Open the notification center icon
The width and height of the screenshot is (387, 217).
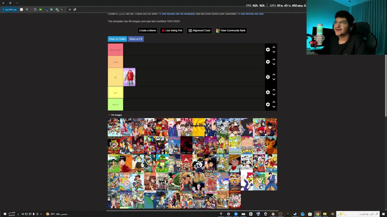coord(5,214)
